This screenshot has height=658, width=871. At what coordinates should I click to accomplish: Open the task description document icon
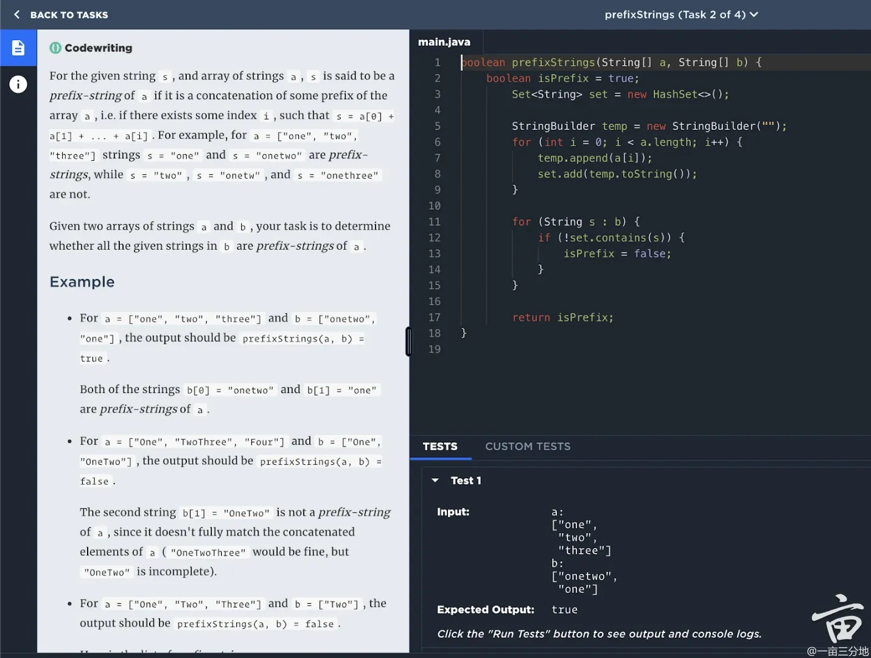click(x=18, y=48)
